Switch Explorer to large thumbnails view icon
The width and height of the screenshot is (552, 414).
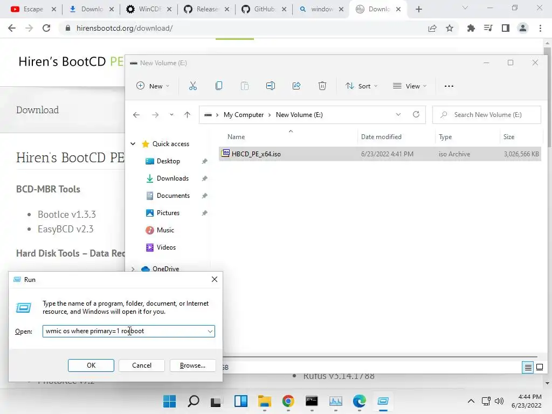[539, 368]
